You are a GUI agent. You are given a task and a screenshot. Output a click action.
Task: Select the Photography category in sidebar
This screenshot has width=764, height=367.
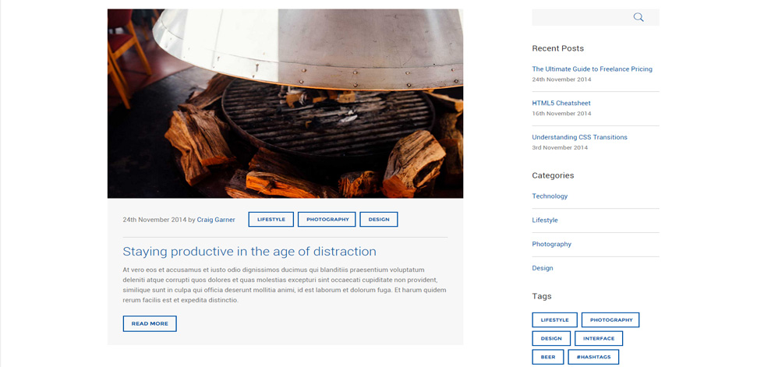click(x=552, y=244)
